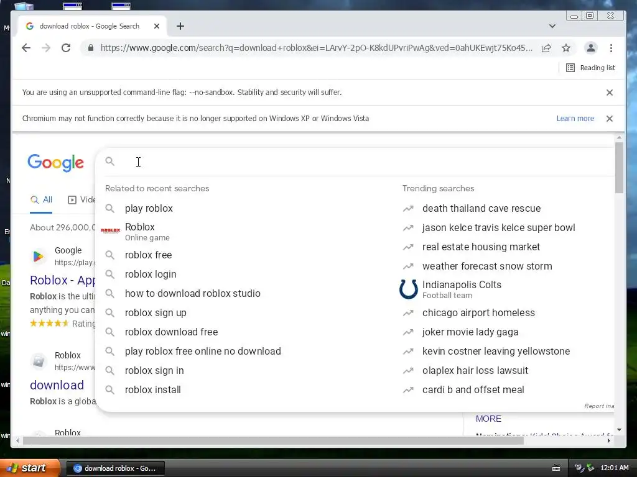Viewport: 637px width, 477px height.
Task: Open trending real estate housing market
Action: coord(481,247)
